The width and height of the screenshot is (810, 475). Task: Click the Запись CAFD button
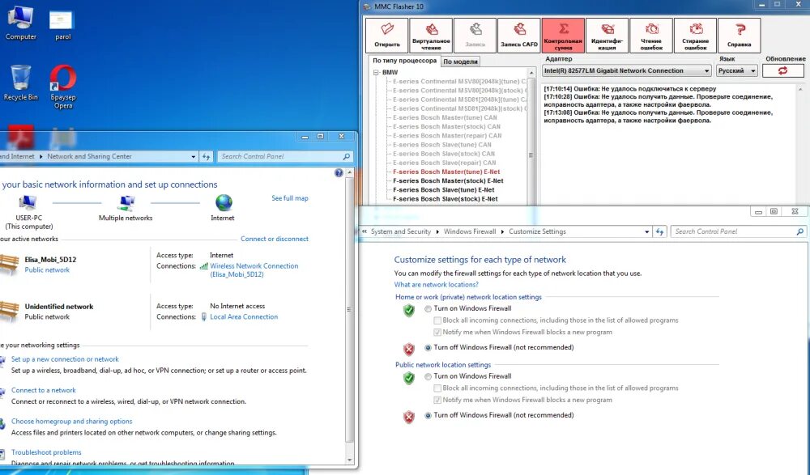coord(519,36)
